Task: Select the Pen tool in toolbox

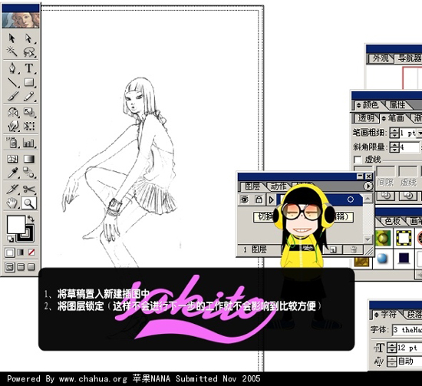Action: point(12,68)
